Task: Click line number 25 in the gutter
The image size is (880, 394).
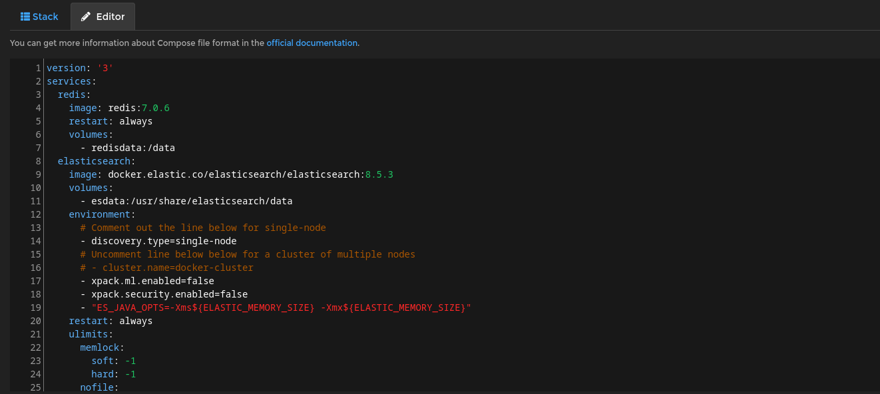Action: coord(35,387)
